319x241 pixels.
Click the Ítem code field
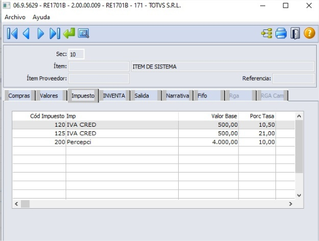coord(99,66)
